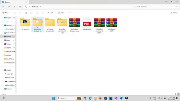Switch to large thumbnails view icon

(x=178, y=94)
